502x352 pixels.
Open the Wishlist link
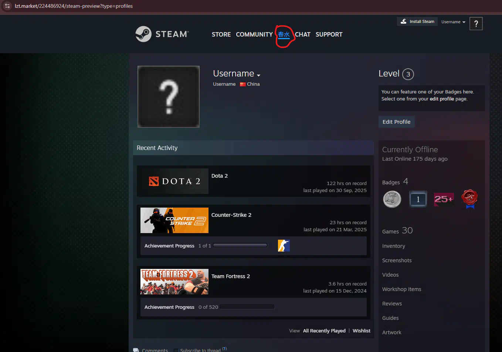click(x=362, y=331)
